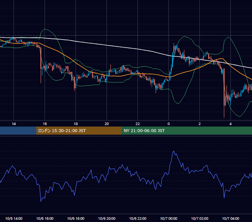Click the hour label 14 on price axis
Viewport: 252px width, 222px height.
[14, 124]
